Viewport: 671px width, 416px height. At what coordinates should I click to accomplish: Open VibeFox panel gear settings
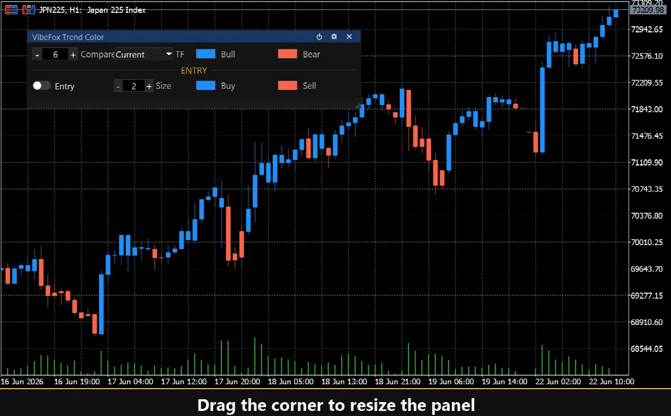tap(334, 37)
